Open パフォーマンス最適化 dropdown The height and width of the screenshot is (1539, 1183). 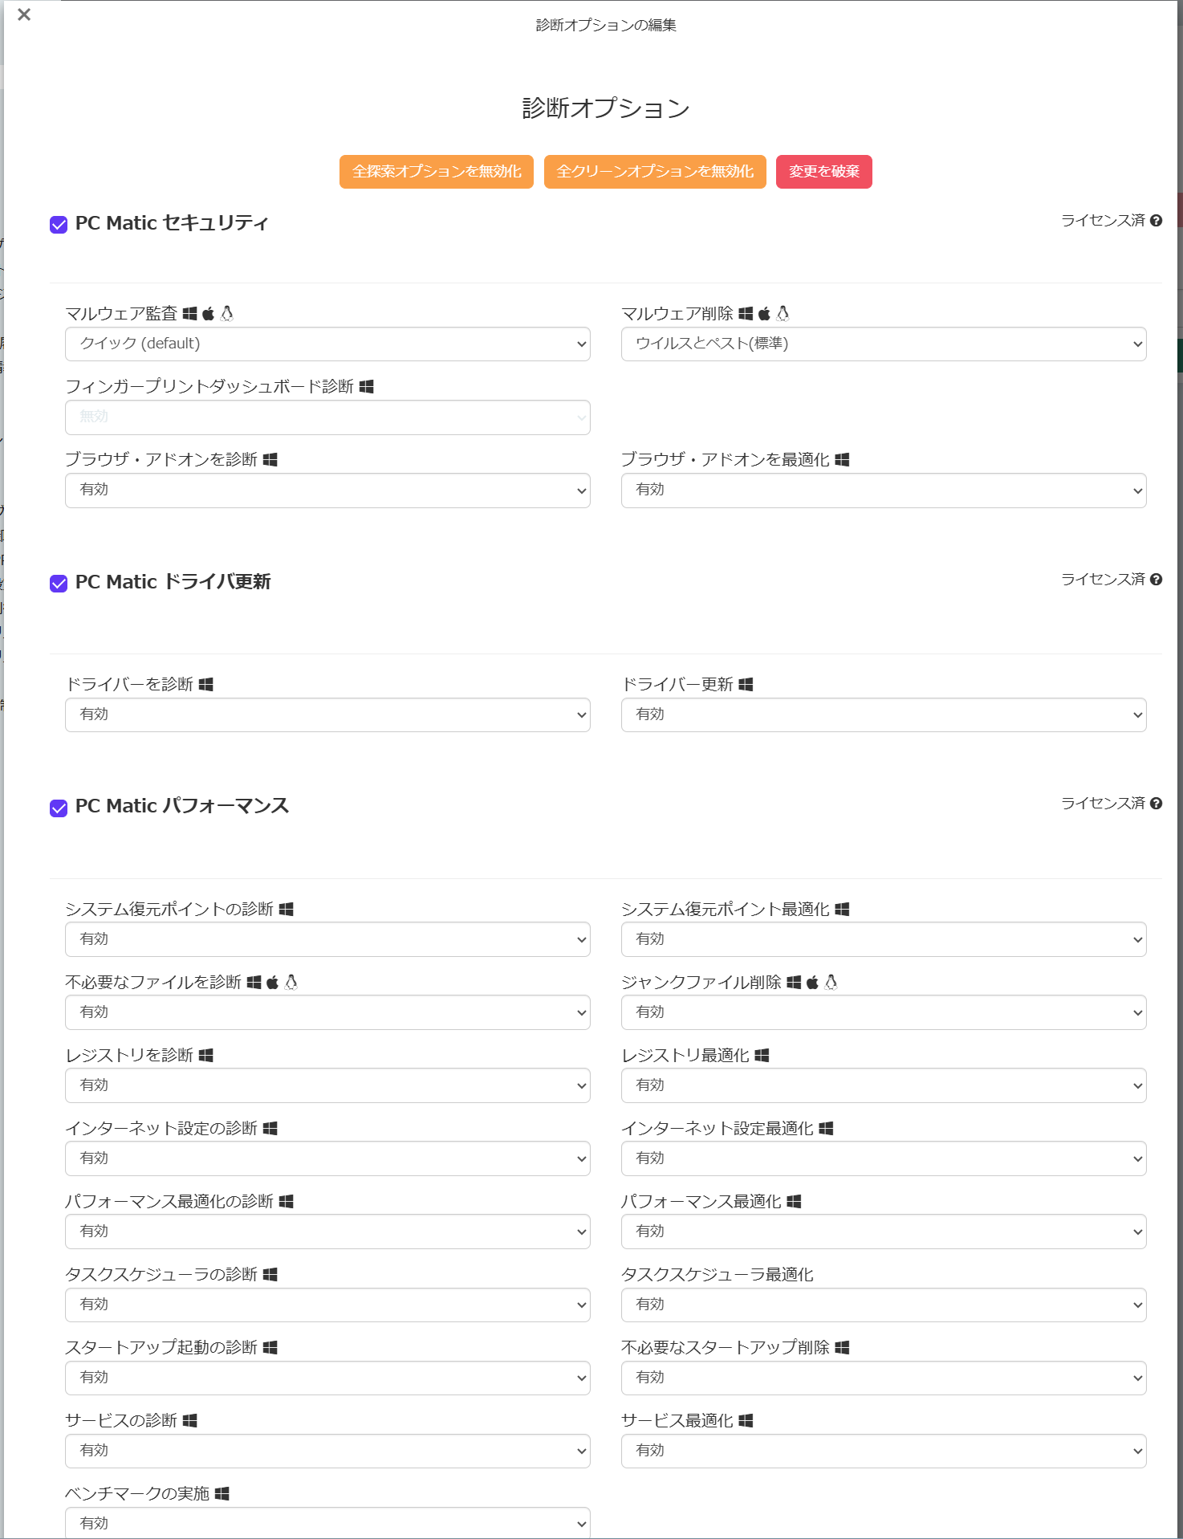point(884,1232)
